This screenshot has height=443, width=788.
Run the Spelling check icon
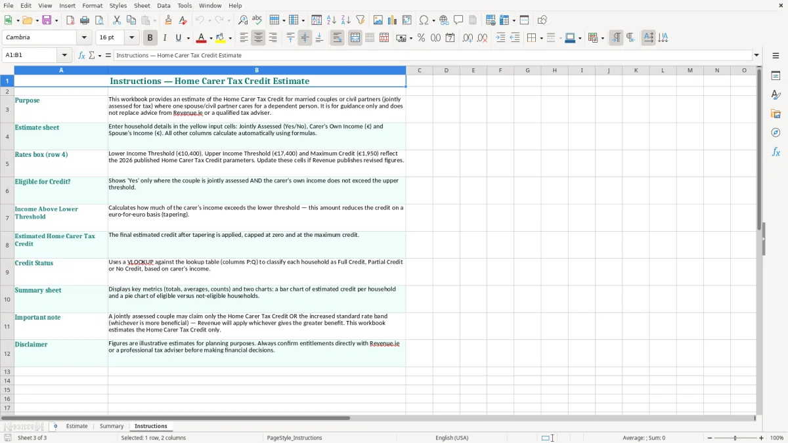pyautogui.click(x=257, y=20)
